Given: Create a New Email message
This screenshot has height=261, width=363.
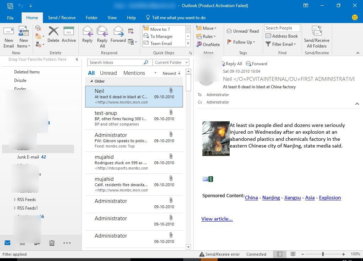Looking at the screenshot, I should [x=9, y=37].
